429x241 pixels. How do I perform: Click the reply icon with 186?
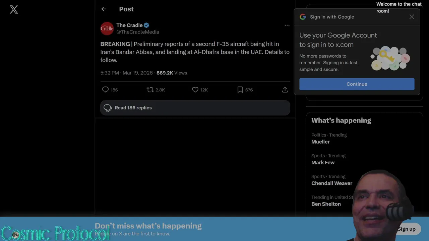click(106, 90)
